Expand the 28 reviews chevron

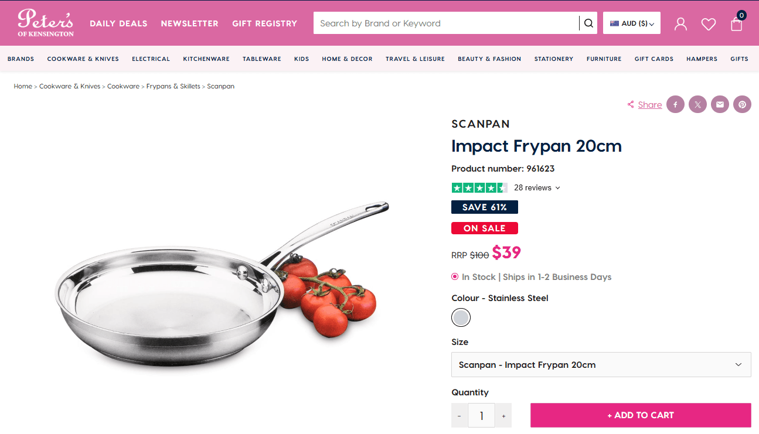click(x=557, y=188)
